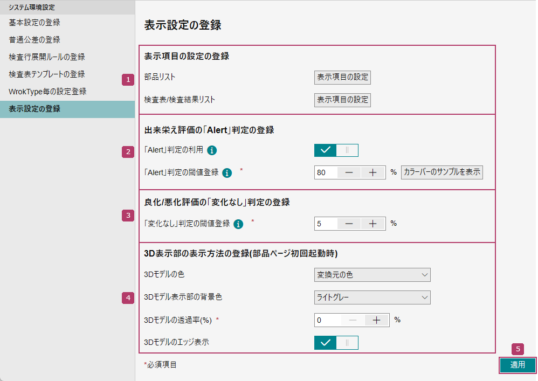This screenshot has width=538, height=381.
Task: Open the 3Dモデル表示部の背景色 dropdown
Action: (372, 297)
